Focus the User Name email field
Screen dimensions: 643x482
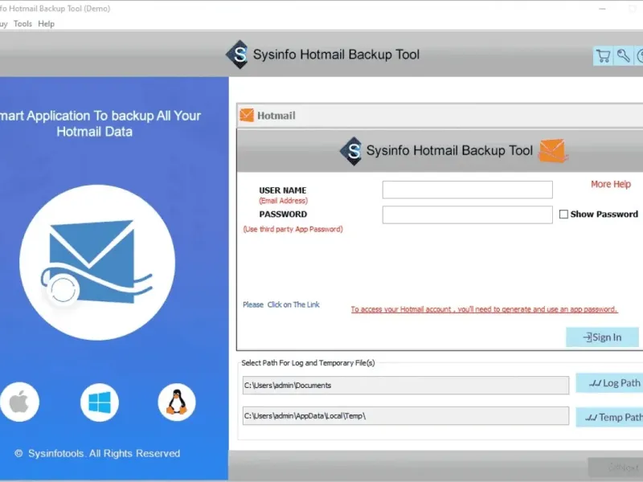point(468,190)
